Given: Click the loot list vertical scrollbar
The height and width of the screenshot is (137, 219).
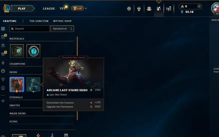Looking at the screenshot, I should pos(77,78).
